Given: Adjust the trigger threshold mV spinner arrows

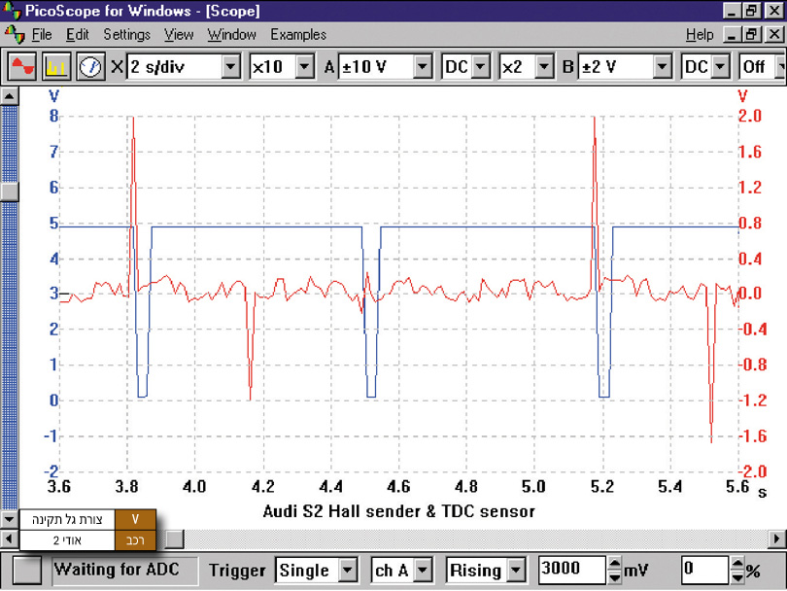Looking at the screenshot, I should click(614, 571).
